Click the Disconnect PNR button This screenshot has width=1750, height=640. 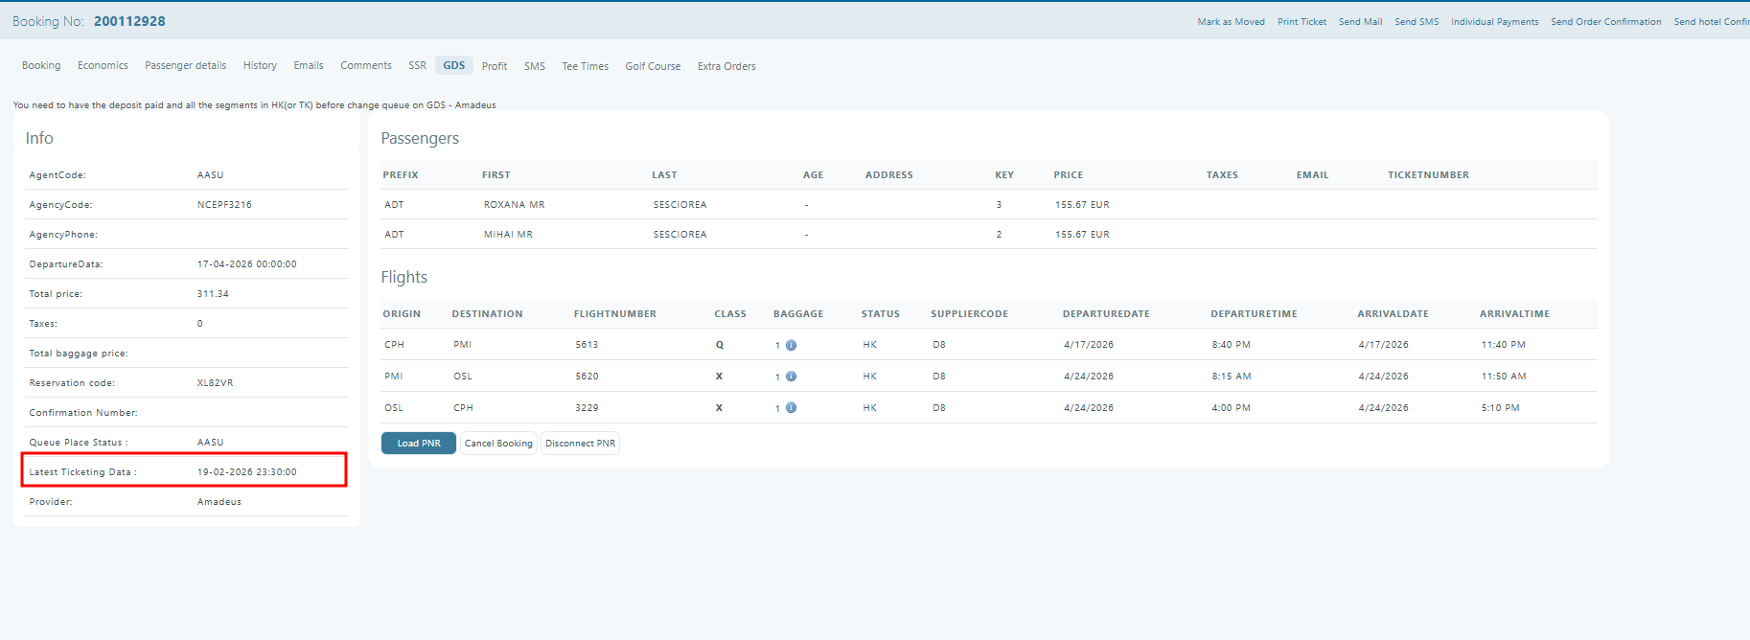580,444
